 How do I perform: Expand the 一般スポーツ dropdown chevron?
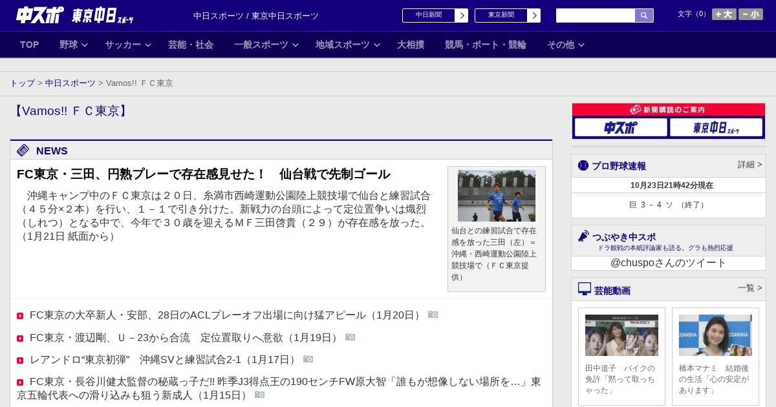(x=296, y=45)
